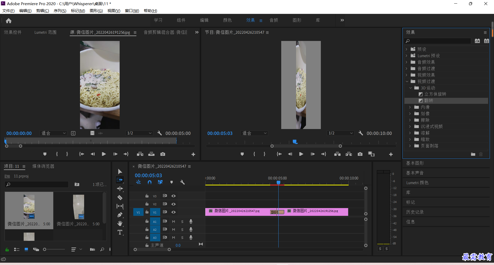Export frame from Source monitor camera icon
Image resolution: width=494 pixels, height=265 pixels.
click(163, 154)
